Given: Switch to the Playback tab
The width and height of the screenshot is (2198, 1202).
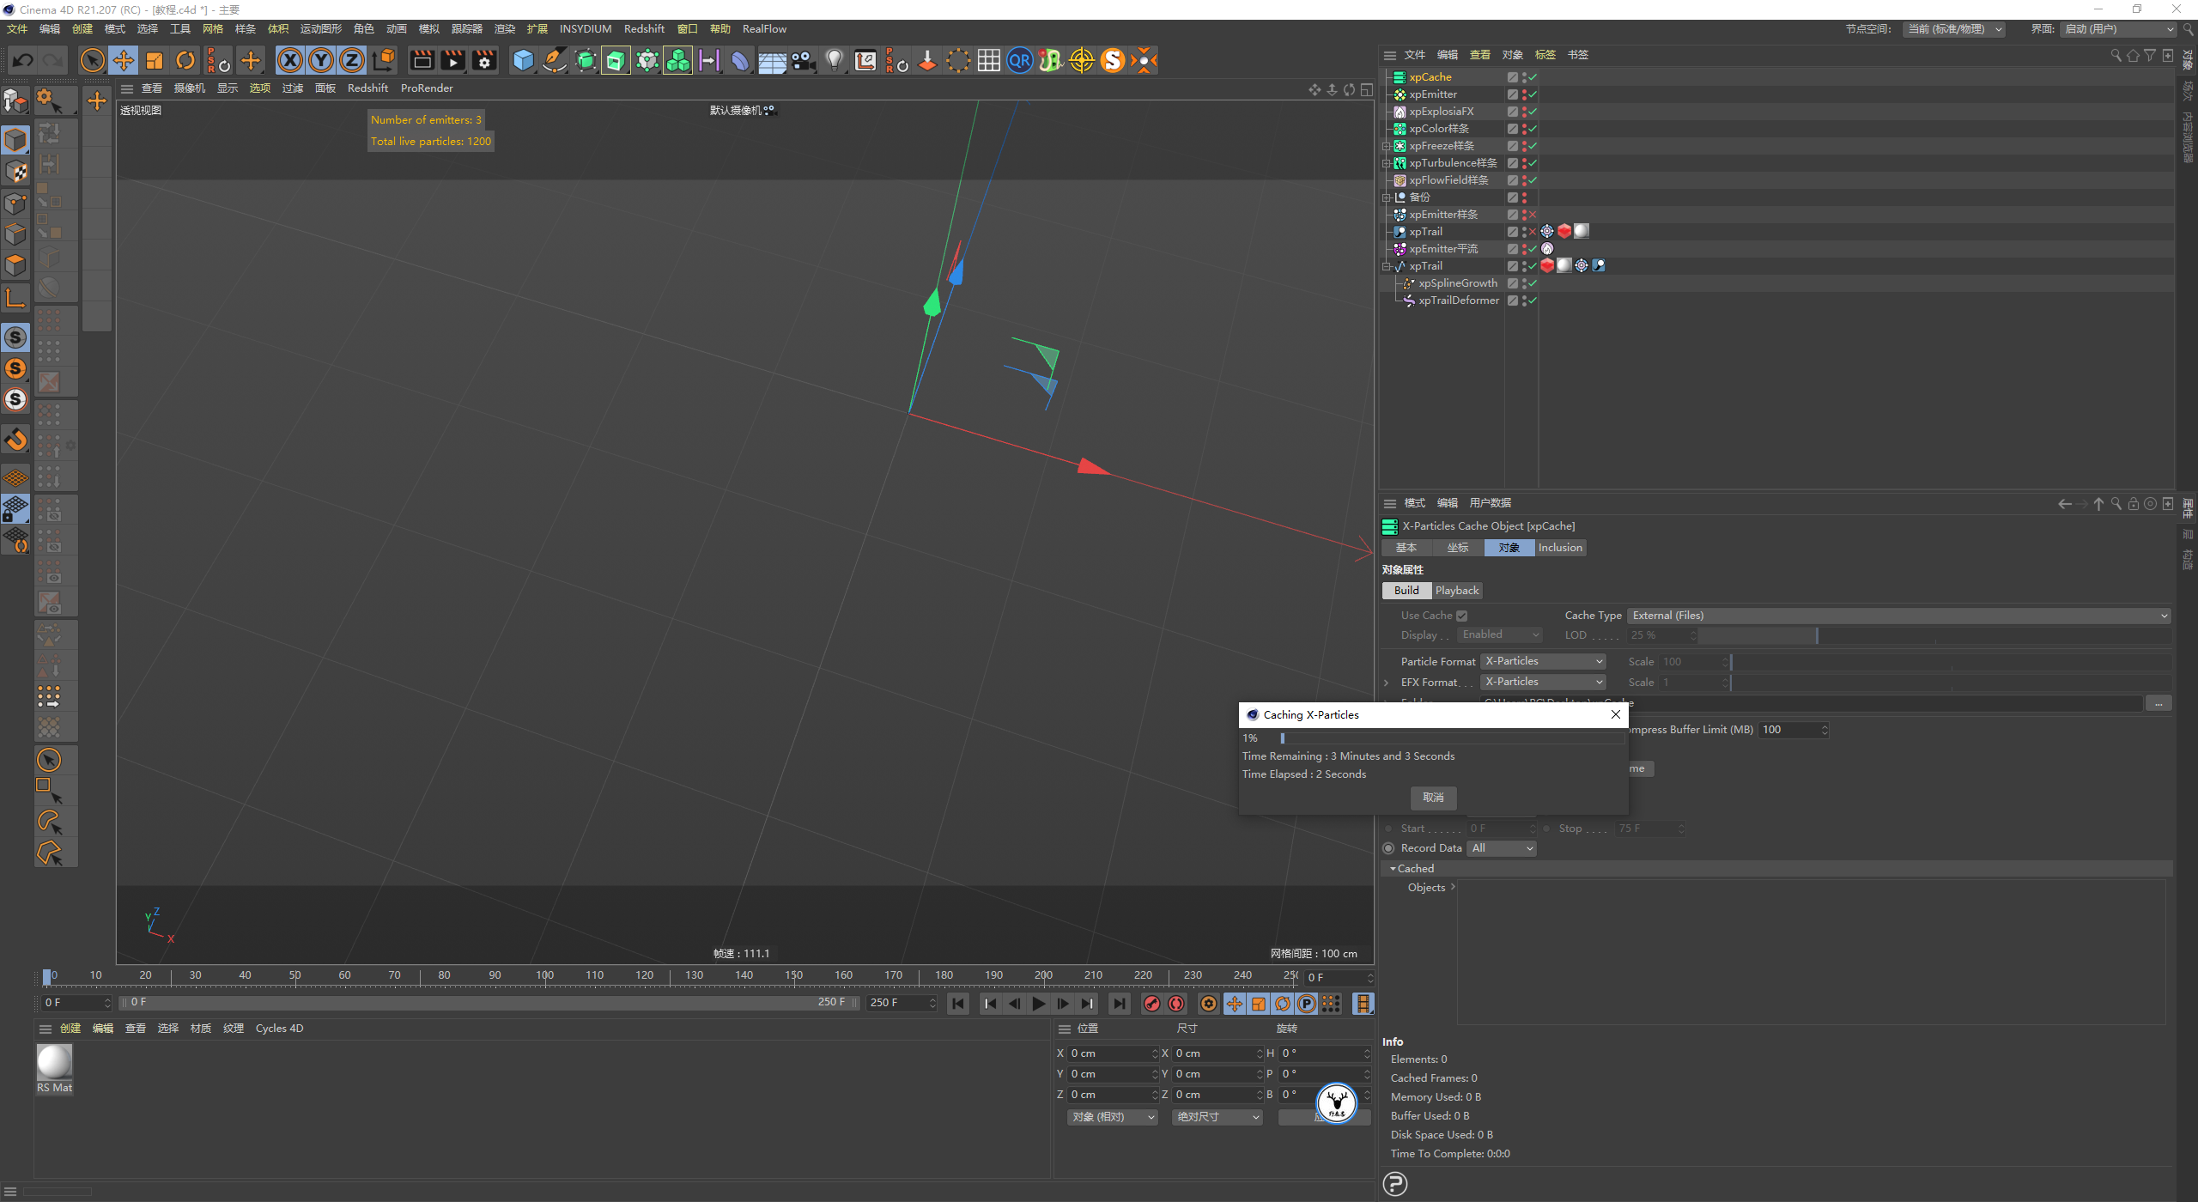Looking at the screenshot, I should click(1456, 591).
